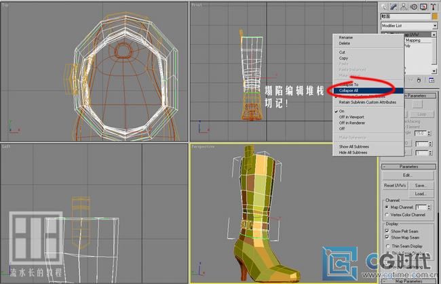This screenshot has height=284, width=441.
Task: Open the Display command panel tab
Action: pos(423,7)
